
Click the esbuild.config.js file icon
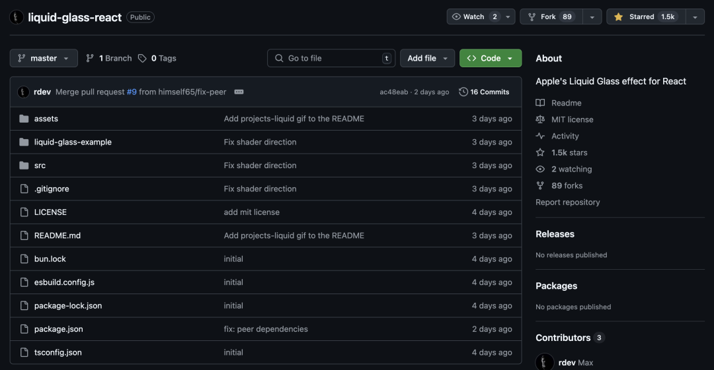click(x=24, y=282)
